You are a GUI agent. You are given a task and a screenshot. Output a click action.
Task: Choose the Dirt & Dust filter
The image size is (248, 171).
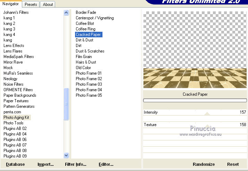(84, 40)
